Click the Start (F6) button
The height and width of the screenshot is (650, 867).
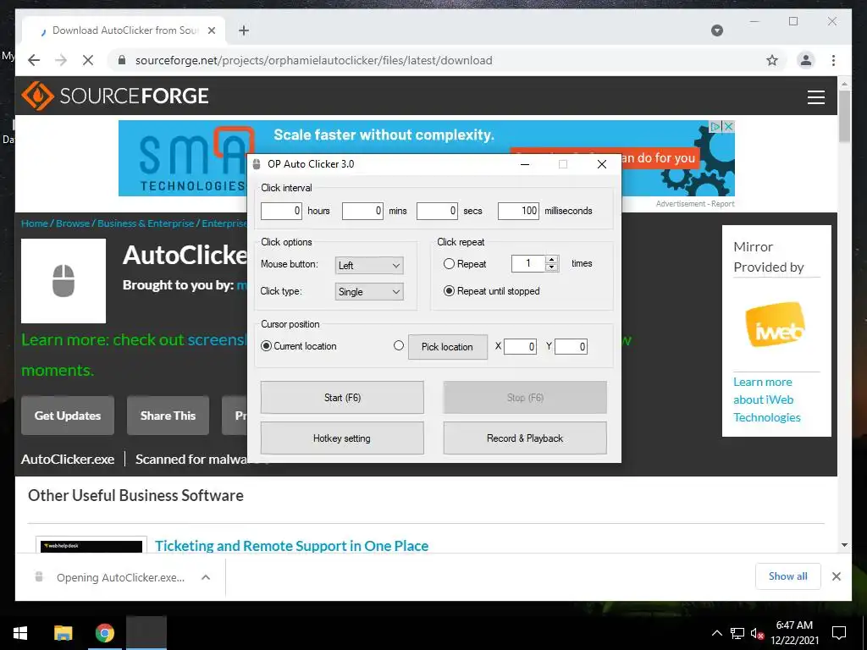(x=342, y=398)
